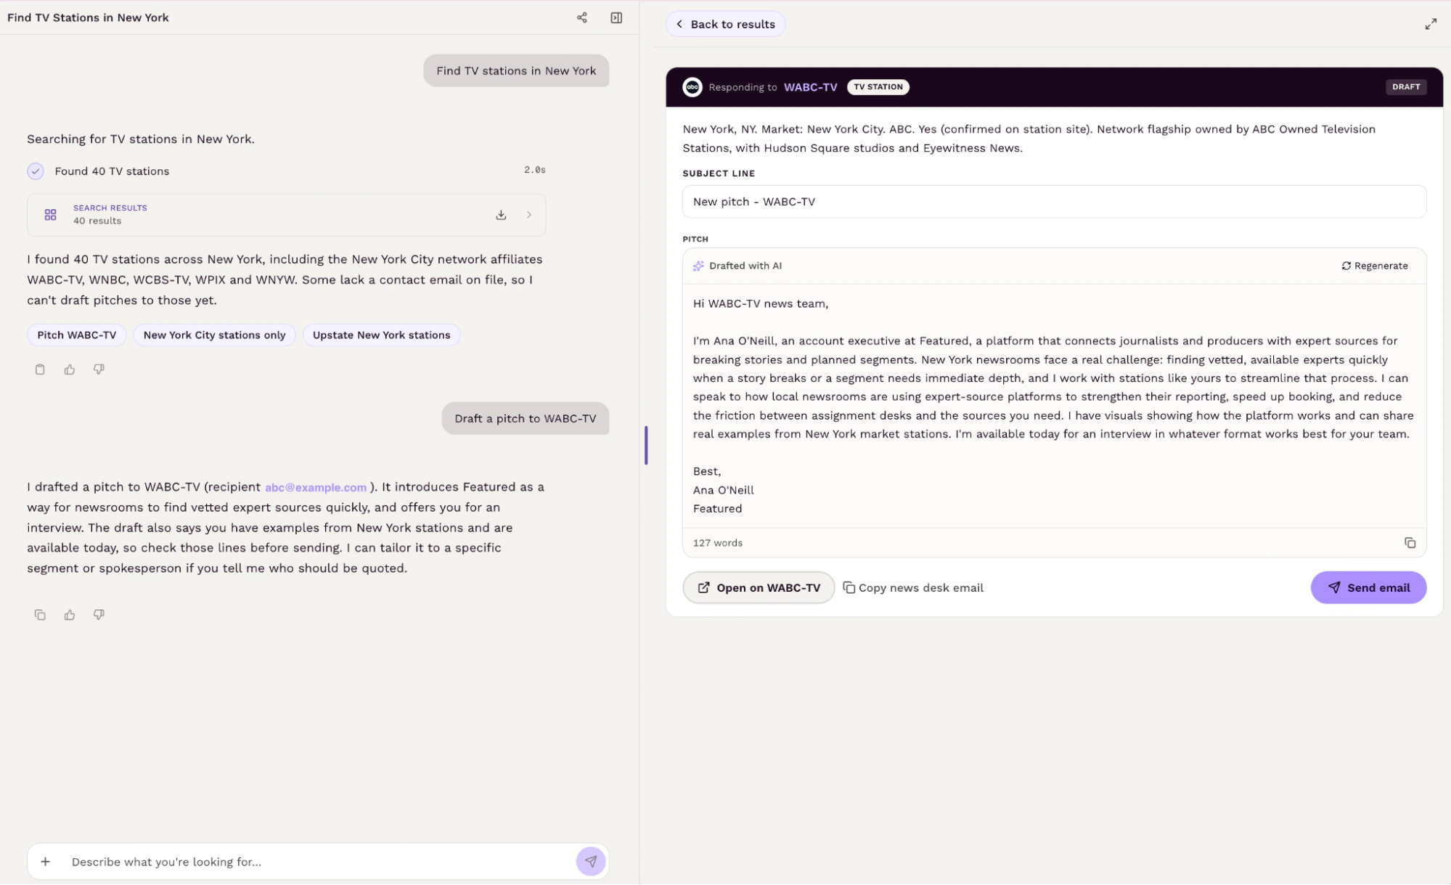
Task: Expand the draft panel to fullscreen
Action: click(1430, 24)
